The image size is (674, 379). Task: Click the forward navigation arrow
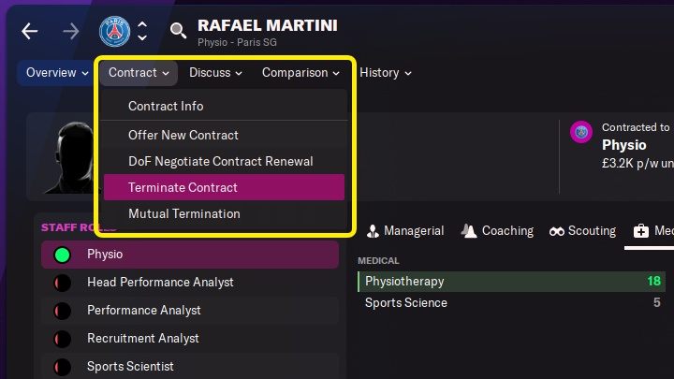(x=72, y=31)
